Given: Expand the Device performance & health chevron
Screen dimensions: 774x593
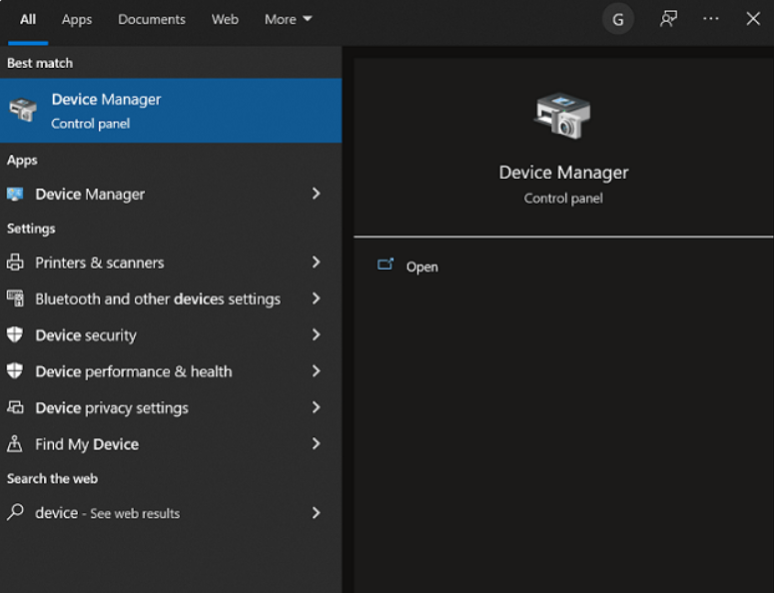Looking at the screenshot, I should [316, 371].
